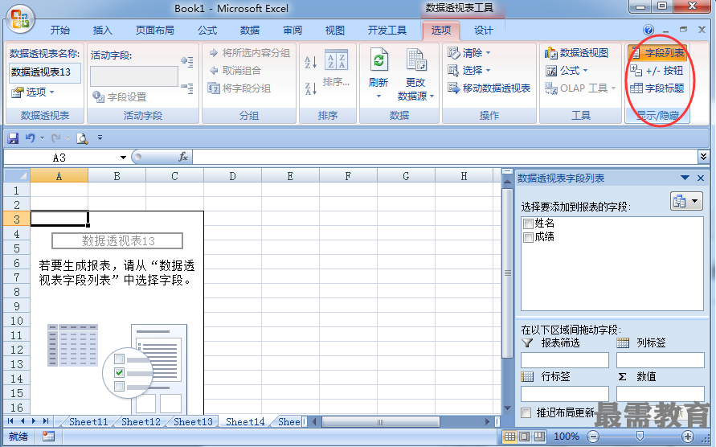Image resolution: width=716 pixels, height=447 pixels.
Task: Open the Sort (排序...) dialog icon
Action: [336, 59]
